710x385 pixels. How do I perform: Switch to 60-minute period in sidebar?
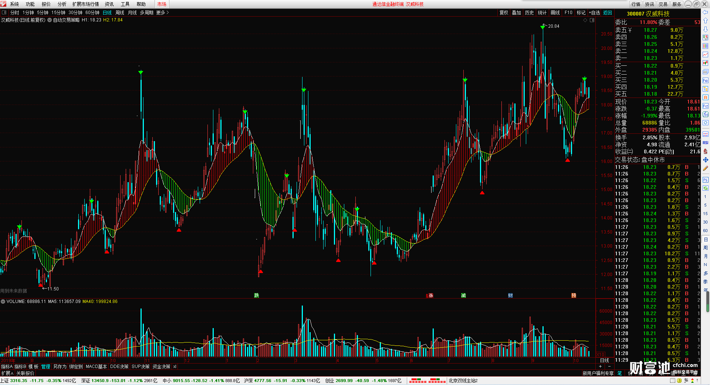(706, 231)
